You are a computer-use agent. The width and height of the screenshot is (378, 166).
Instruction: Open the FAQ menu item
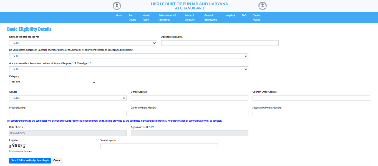244,15
